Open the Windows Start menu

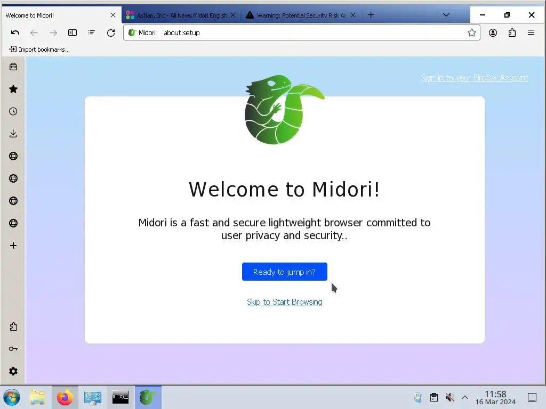(x=12, y=397)
